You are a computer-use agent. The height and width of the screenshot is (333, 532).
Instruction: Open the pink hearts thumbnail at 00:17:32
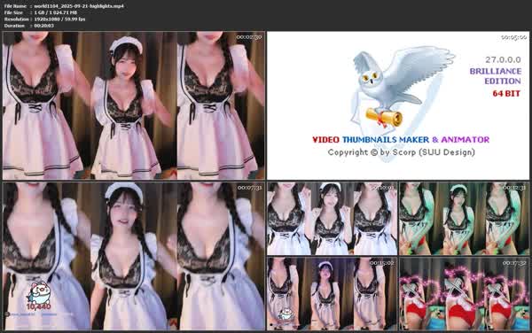click(x=464, y=293)
